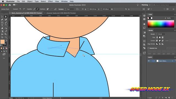Select the Butt Cap stroke option
Viewport: 176px width, 99px height.
coord(157,37)
